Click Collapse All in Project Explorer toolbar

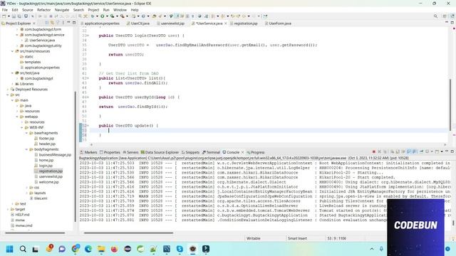click(47, 23)
